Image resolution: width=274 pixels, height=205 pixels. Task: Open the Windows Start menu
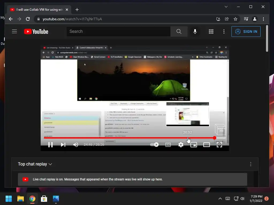9,199
